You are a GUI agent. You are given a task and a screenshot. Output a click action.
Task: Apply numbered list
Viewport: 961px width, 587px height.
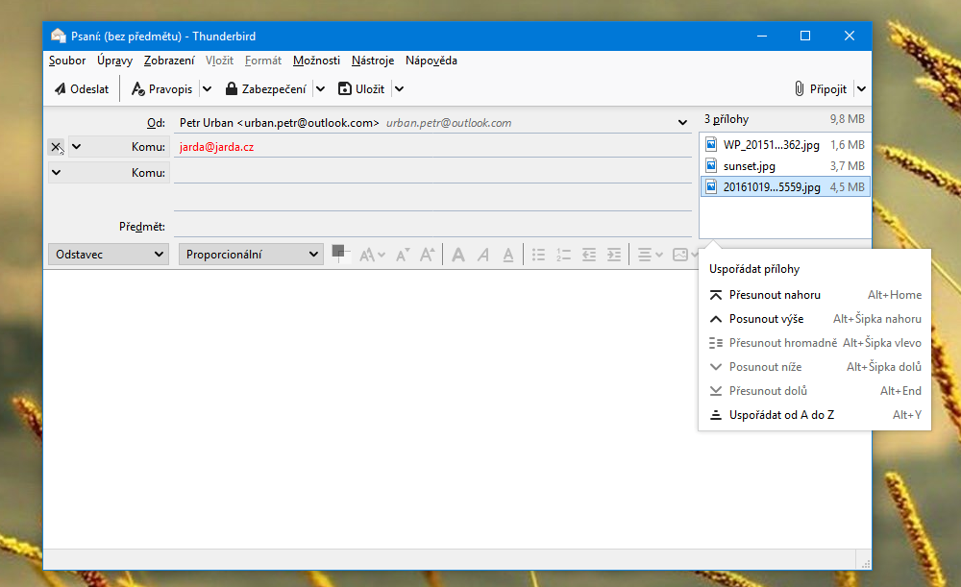[564, 255]
